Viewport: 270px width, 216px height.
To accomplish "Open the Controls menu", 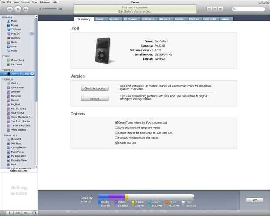I will point(25,3).
